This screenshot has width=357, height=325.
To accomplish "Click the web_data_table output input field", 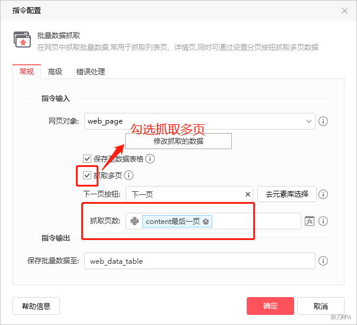I will (199, 261).
